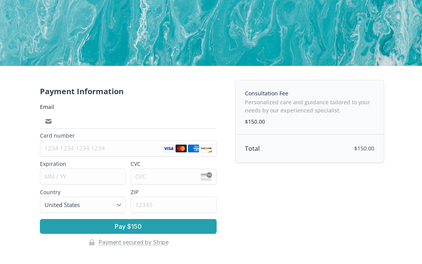Viewport: 422px width, 264px height.
Task: Click the Visa card icon
Action: [169, 148]
